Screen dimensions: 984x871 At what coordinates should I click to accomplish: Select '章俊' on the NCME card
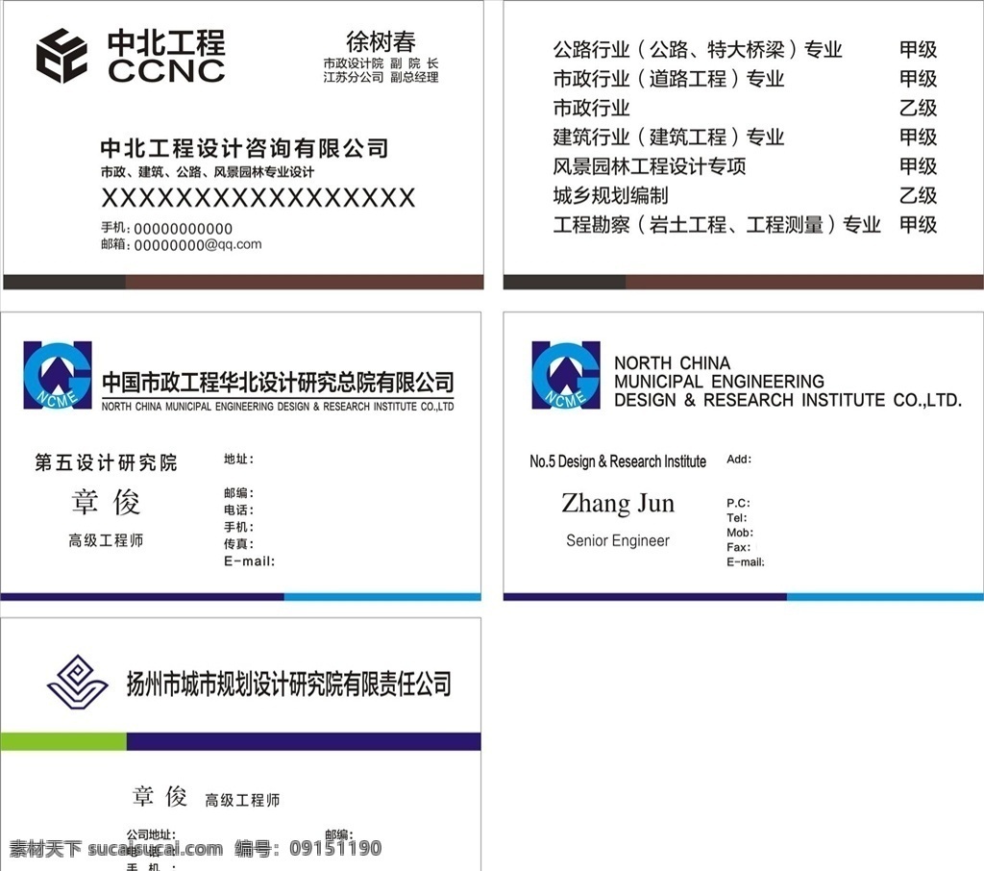tap(106, 502)
